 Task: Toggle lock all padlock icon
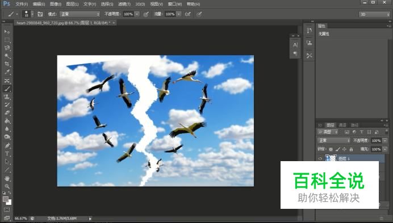(351, 149)
